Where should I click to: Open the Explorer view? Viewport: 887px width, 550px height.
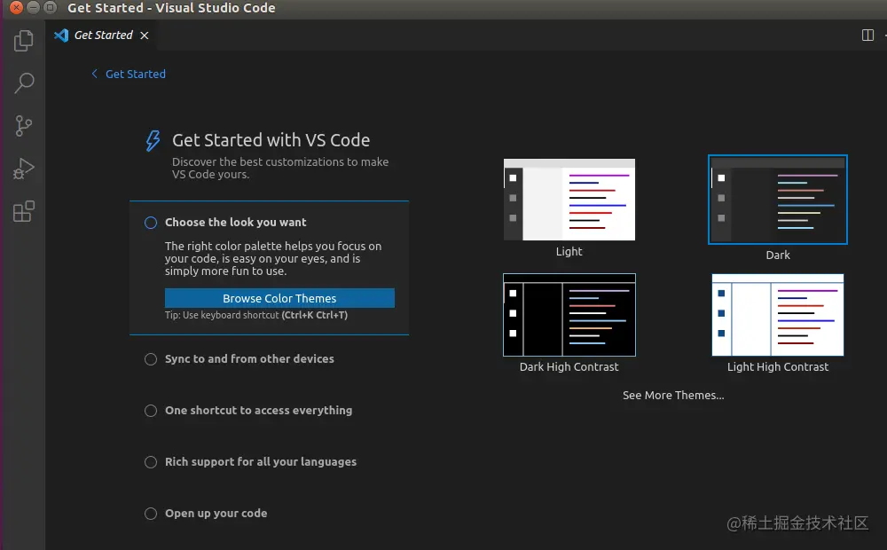(23, 40)
